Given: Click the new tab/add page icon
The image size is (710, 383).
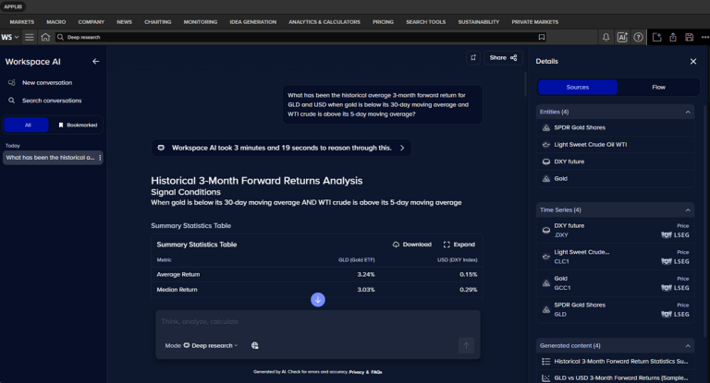Looking at the screenshot, I should (x=656, y=37).
